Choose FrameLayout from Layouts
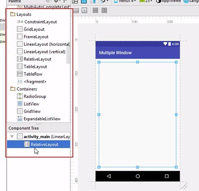Screen dimensions: 199x191 click(x=32, y=37)
